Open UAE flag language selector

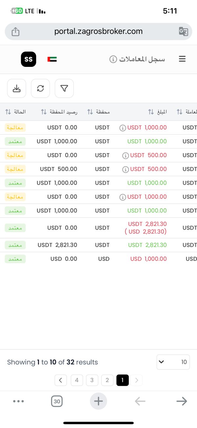(52, 59)
